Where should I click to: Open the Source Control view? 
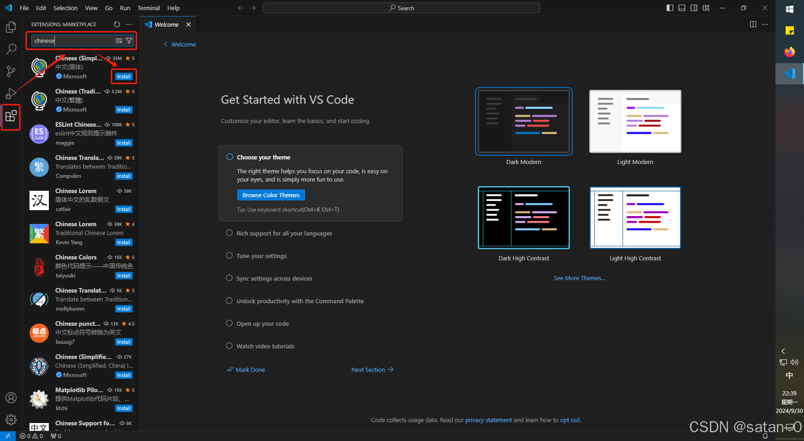tap(11, 71)
